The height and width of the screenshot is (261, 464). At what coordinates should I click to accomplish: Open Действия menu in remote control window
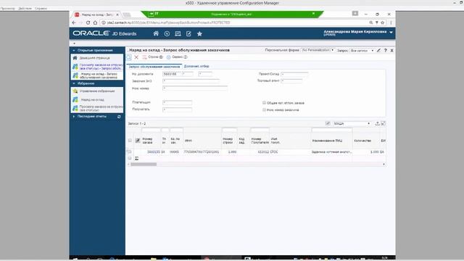coord(25,9)
